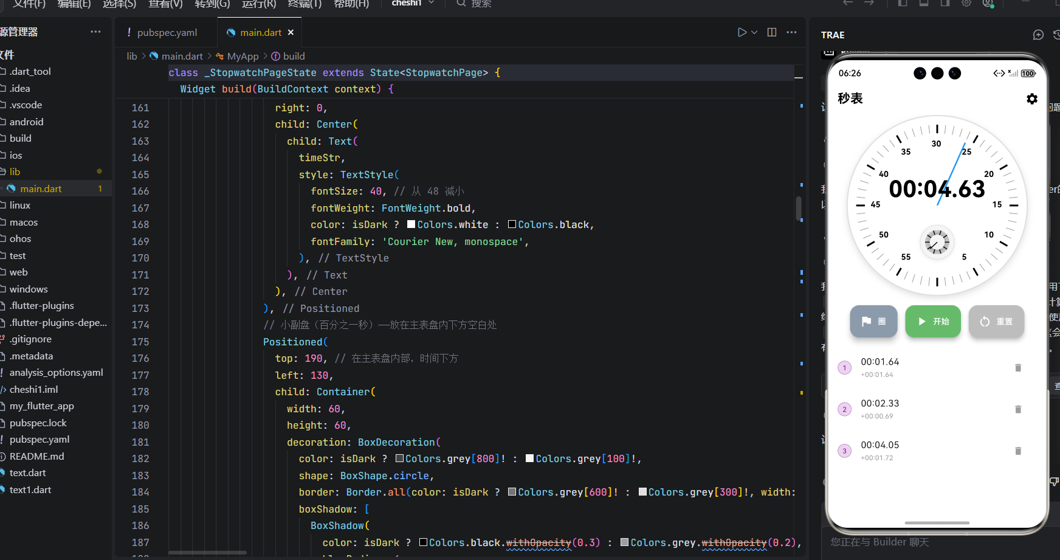Open the 运行(R) menu
Viewport: 1060px width, 560px height.
coord(259,4)
